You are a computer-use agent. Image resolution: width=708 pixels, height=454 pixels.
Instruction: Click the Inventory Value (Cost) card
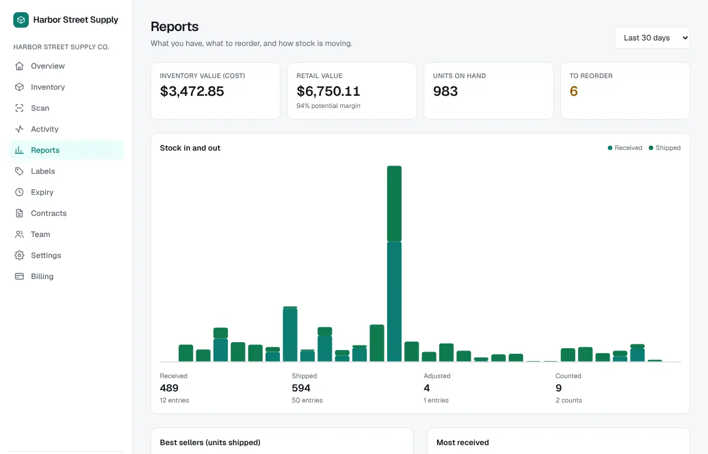coord(215,91)
